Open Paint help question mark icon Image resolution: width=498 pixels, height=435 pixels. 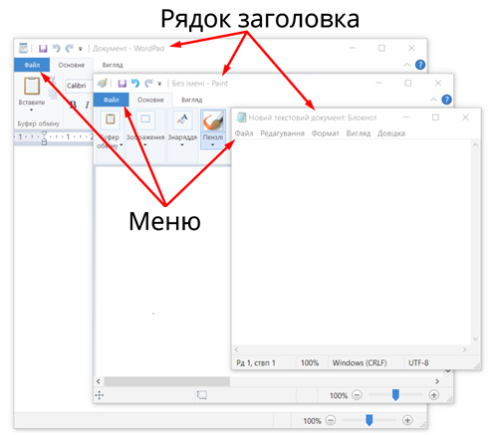coord(447,100)
